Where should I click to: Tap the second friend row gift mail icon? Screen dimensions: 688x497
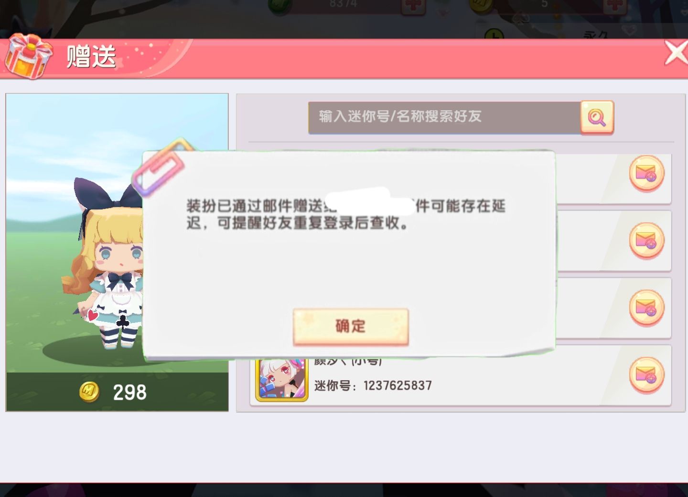(x=646, y=240)
